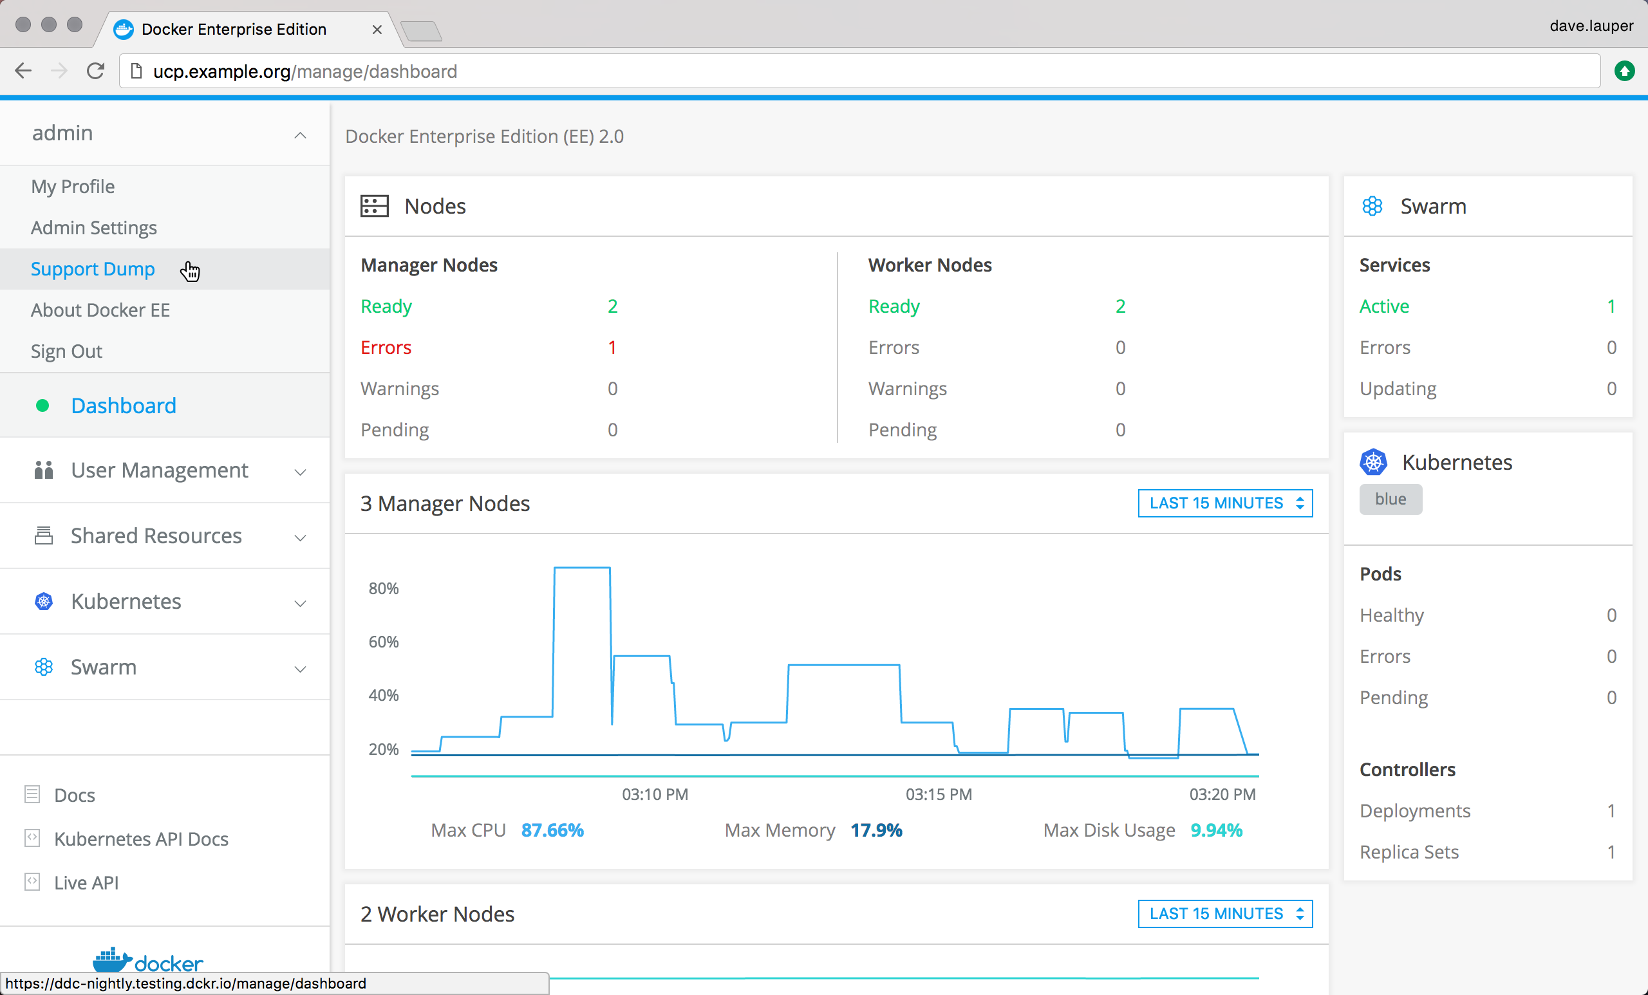Expand the Shared Resources section
The image size is (1648, 995).
(x=300, y=537)
